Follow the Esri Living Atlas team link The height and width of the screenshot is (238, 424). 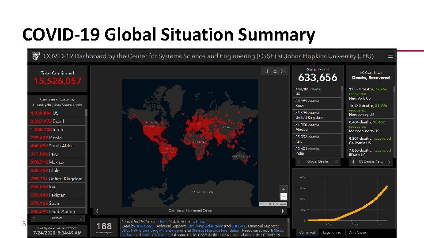[205, 226]
